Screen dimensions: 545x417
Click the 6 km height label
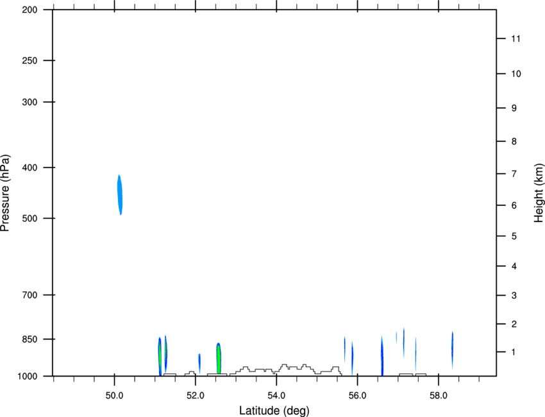[514, 205]
